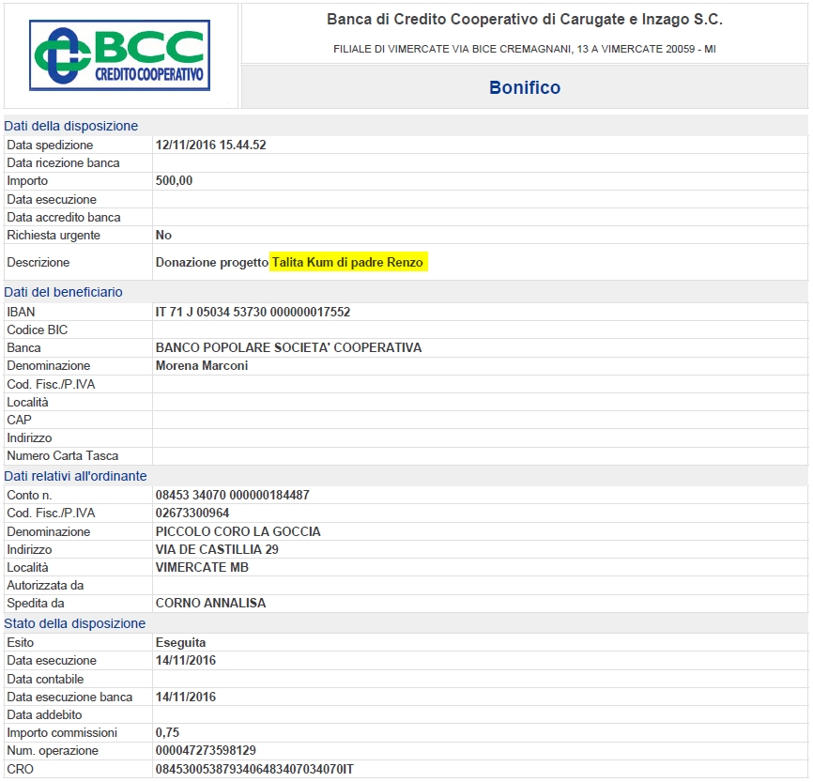The width and height of the screenshot is (813, 782).
Task: Select the commission amount 0,75
Action: click(x=167, y=733)
